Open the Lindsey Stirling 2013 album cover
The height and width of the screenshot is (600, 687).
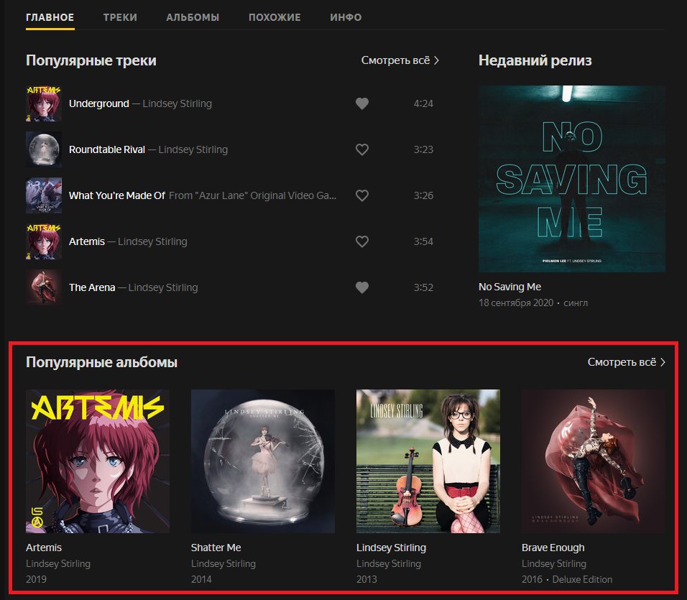[x=428, y=461]
